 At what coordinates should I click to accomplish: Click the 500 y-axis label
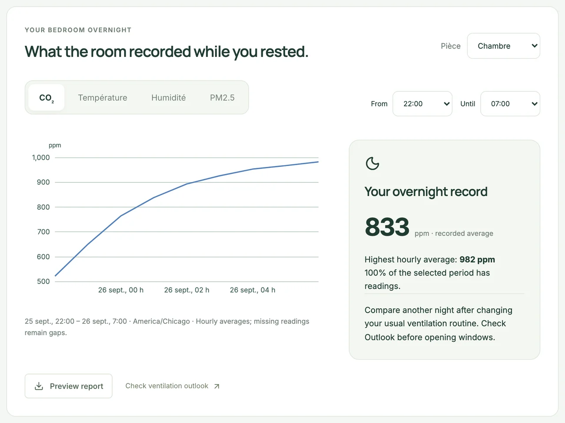tap(43, 281)
